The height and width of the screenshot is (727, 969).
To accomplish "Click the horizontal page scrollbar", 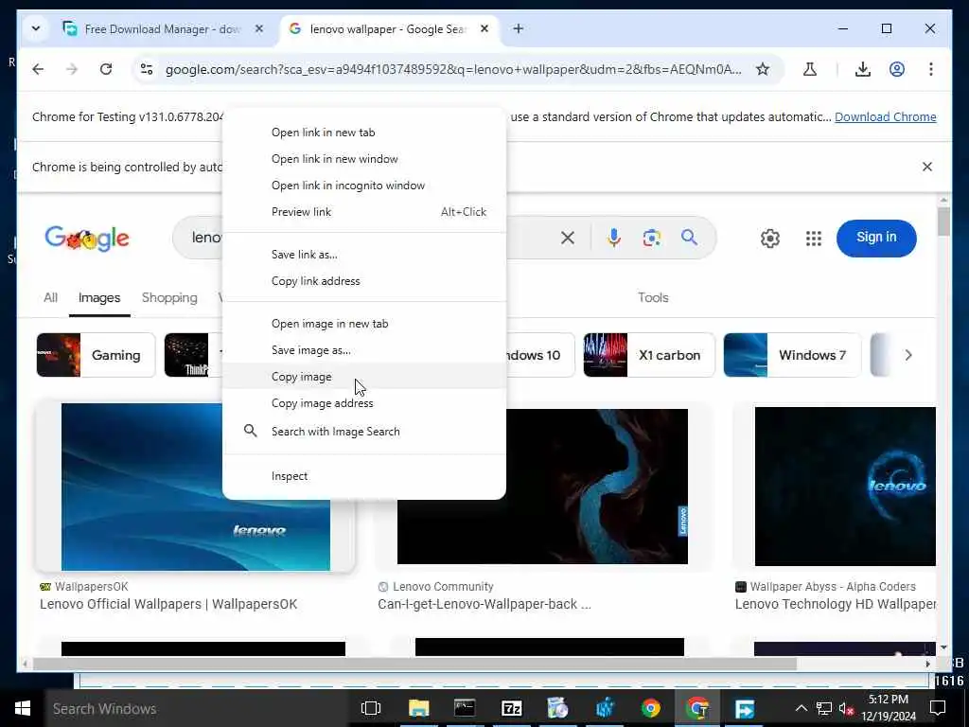I will click(x=414, y=664).
